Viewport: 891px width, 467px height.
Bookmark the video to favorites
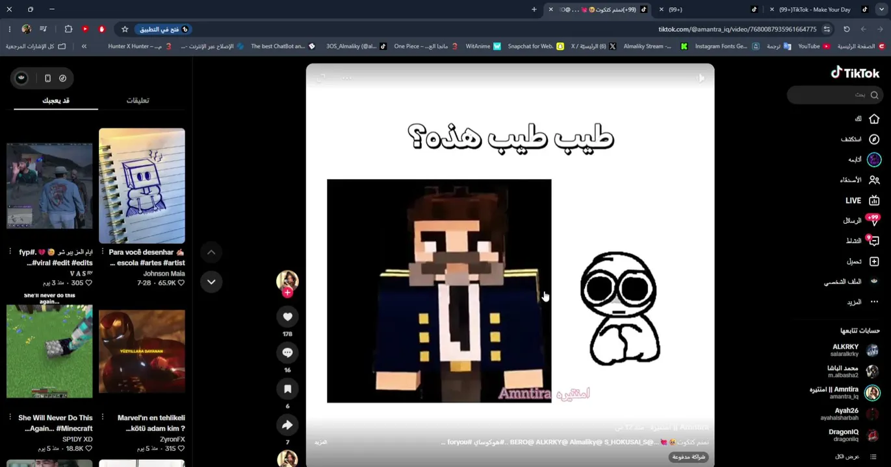287,389
